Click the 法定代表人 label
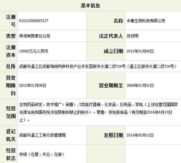Image resolution: width=181 pixels, height=163 pixels. point(111,36)
